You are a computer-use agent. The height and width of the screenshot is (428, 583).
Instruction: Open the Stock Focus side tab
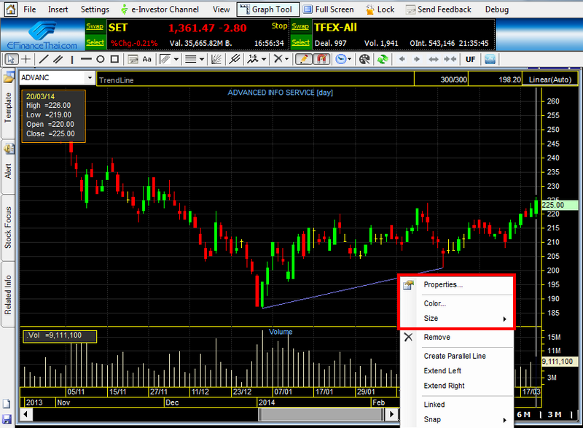pos(8,227)
